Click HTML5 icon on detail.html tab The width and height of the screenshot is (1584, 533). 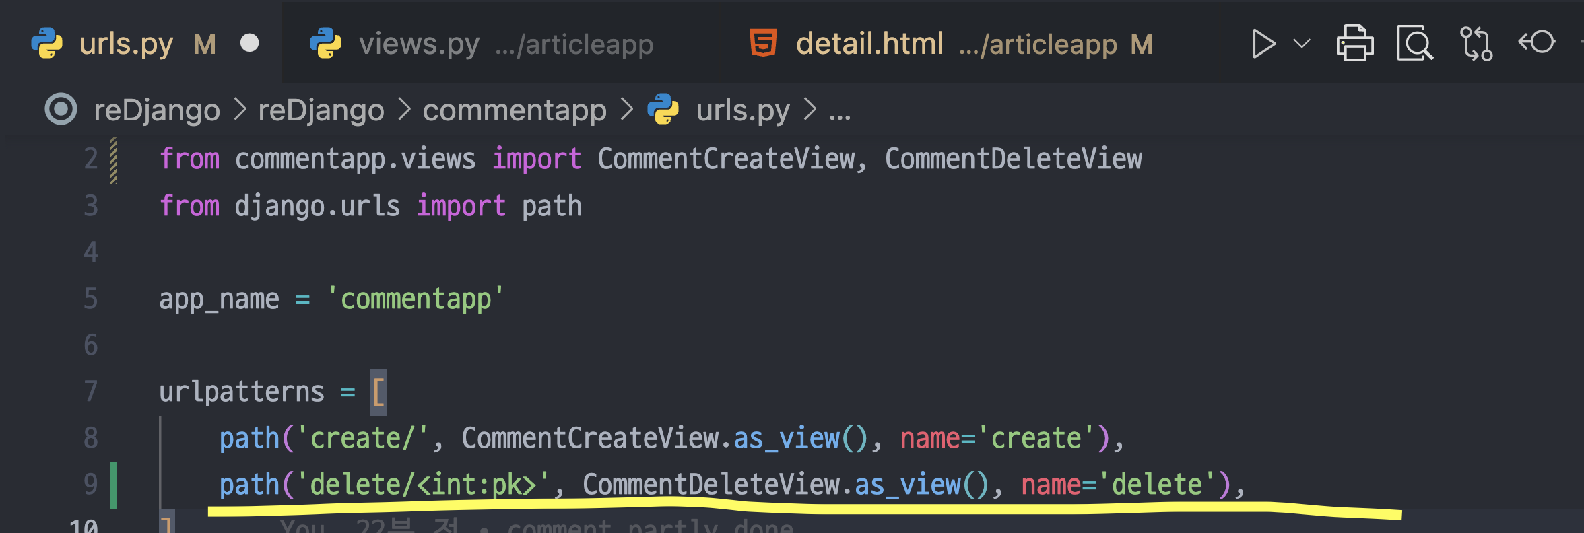click(764, 43)
